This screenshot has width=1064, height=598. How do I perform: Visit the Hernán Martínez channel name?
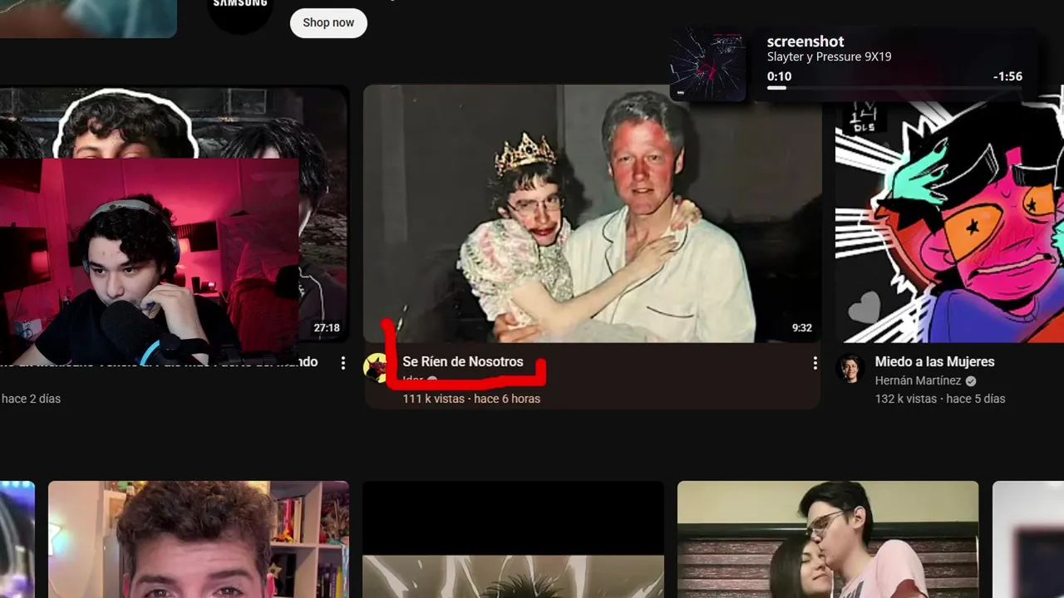[x=918, y=380]
